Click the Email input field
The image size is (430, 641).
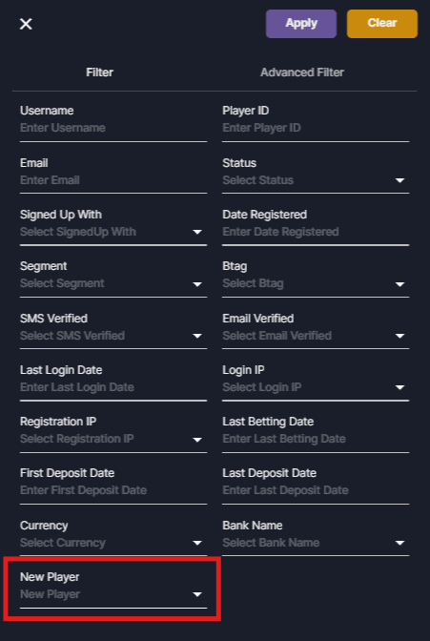[x=113, y=180]
